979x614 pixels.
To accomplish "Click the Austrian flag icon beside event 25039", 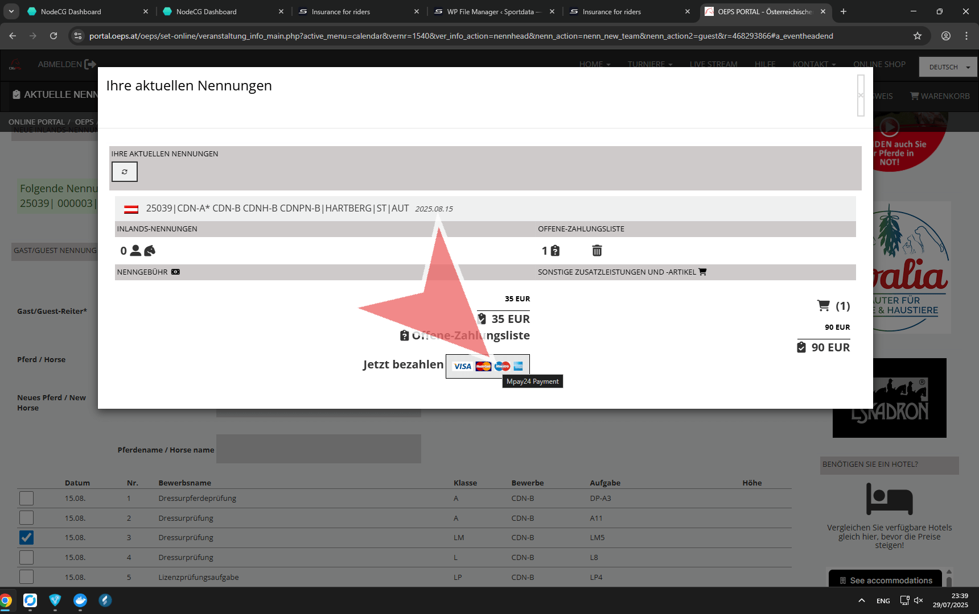I will [x=131, y=209].
